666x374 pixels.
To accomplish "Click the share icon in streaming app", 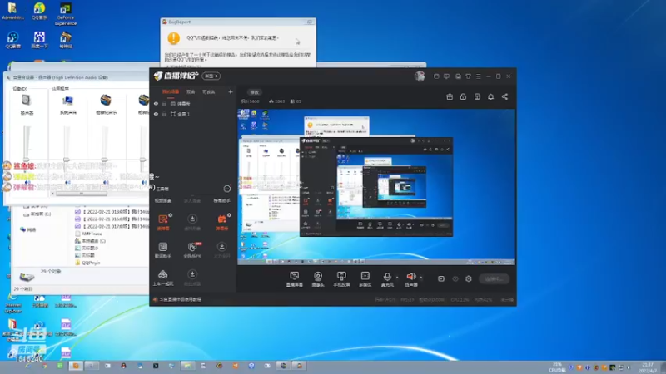I will (504, 96).
